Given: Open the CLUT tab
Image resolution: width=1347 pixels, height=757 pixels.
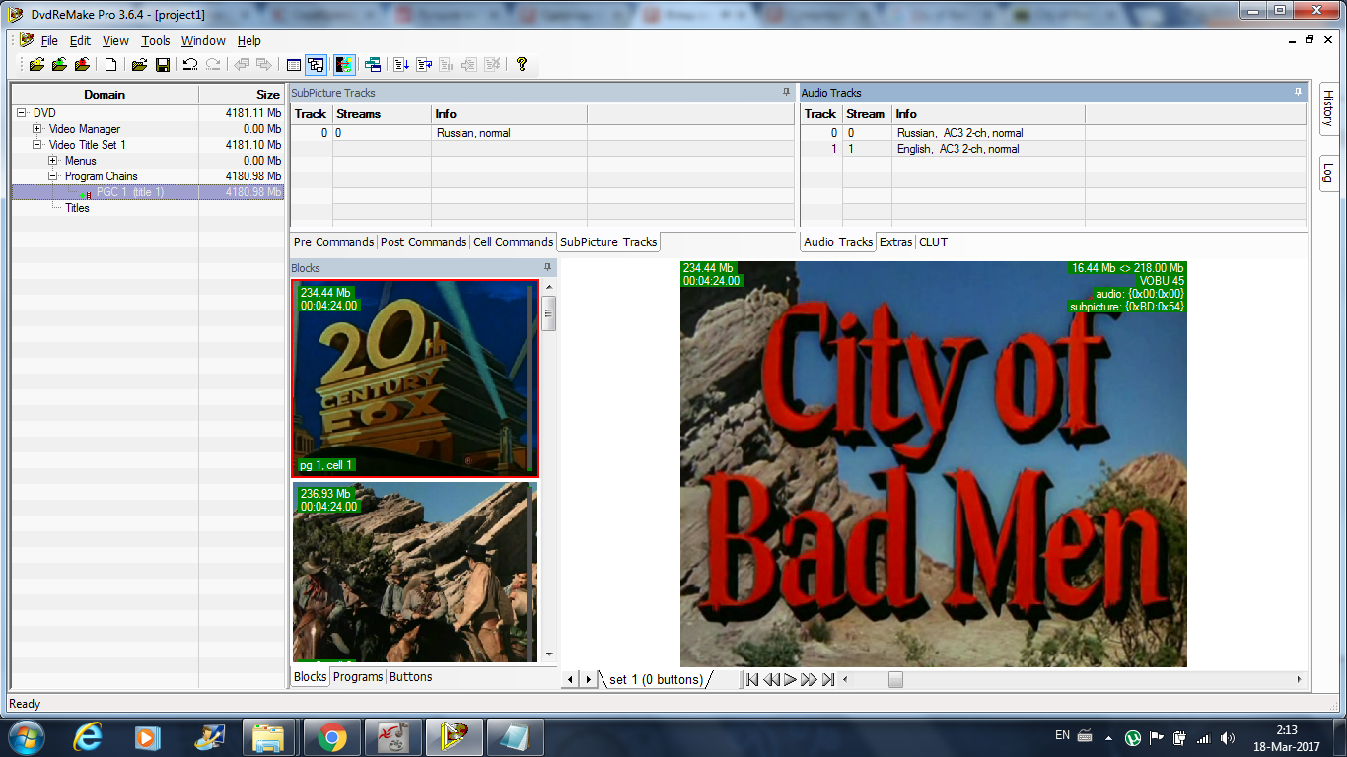Looking at the screenshot, I should point(933,242).
